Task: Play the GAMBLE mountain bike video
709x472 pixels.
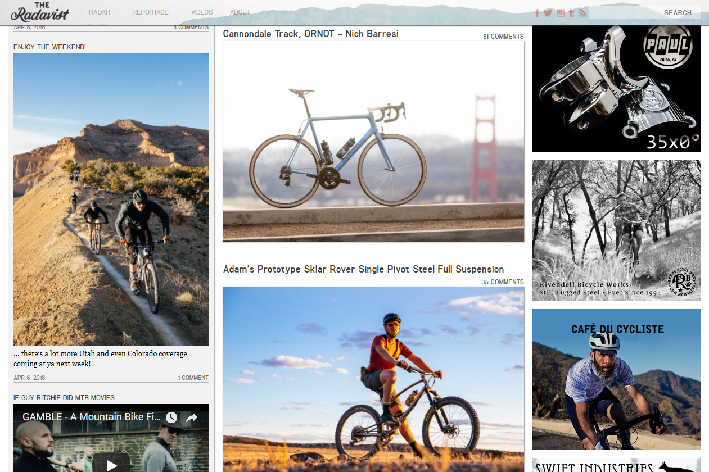Action: click(x=111, y=464)
